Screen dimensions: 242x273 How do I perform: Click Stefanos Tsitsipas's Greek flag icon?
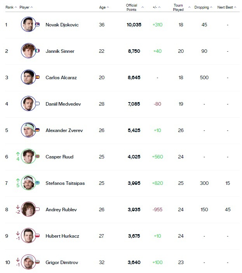coord(37,183)
